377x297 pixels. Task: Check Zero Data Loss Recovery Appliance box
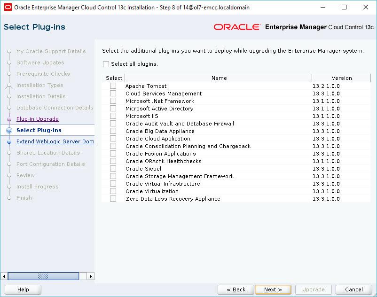click(113, 199)
